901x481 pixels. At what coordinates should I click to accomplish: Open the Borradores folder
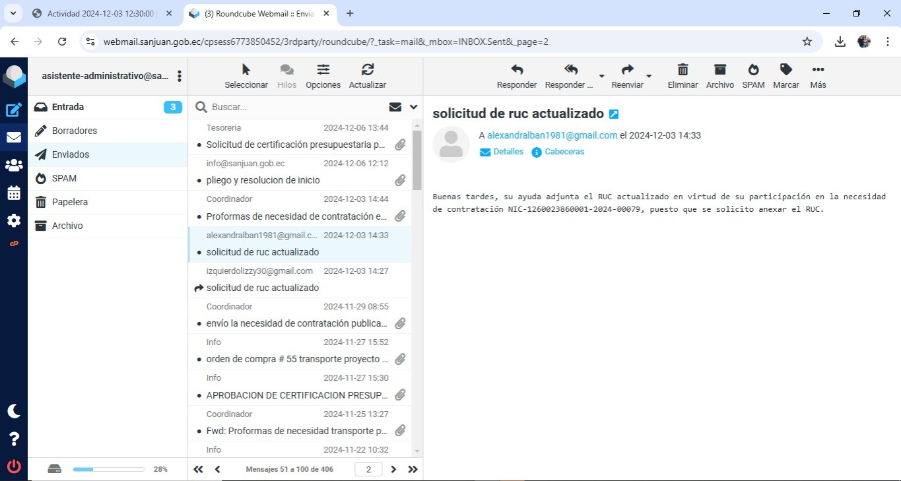[x=75, y=131]
